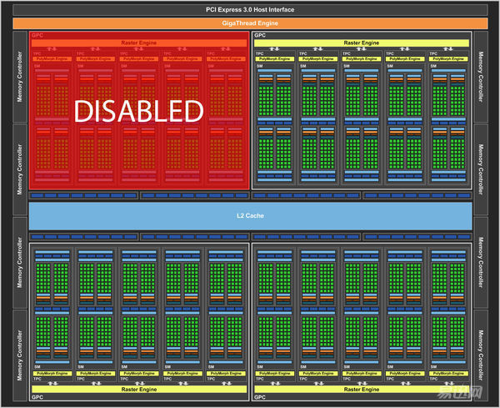Screen dimensions: 500x408
Task: Select the orange GigaThread Engine bar
Action: 250,23
